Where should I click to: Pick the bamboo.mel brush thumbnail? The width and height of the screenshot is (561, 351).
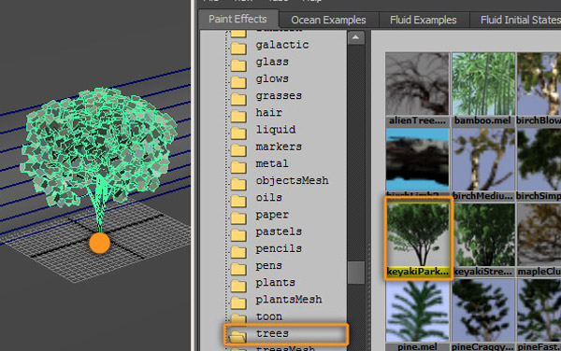point(483,90)
